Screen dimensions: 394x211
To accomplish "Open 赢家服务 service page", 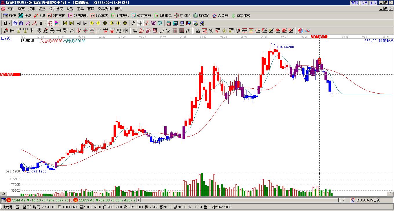I will (x=241, y=16).
